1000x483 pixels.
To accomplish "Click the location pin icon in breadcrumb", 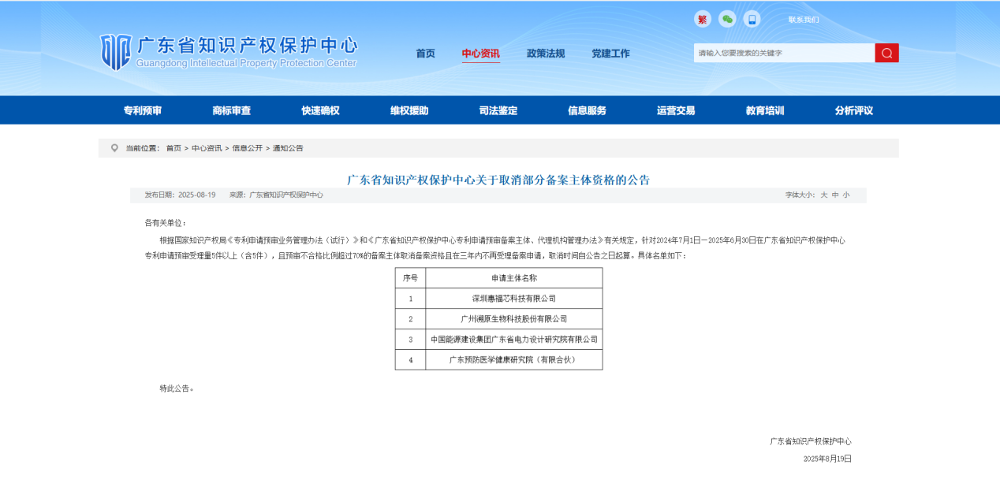I will tap(114, 148).
